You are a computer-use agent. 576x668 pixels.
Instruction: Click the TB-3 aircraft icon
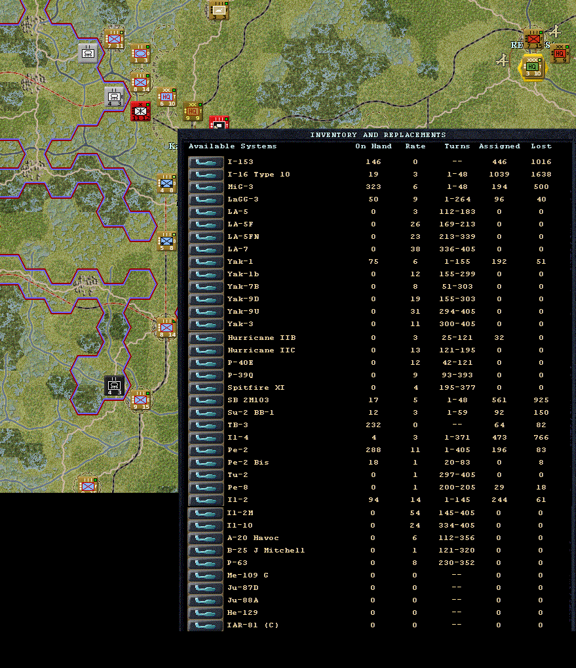(x=206, y=425)
